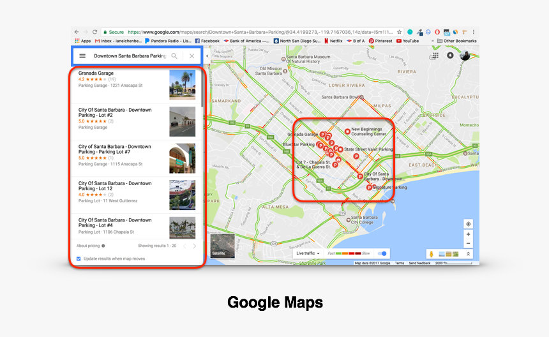Collapse the side panel with the arrow

207,56
